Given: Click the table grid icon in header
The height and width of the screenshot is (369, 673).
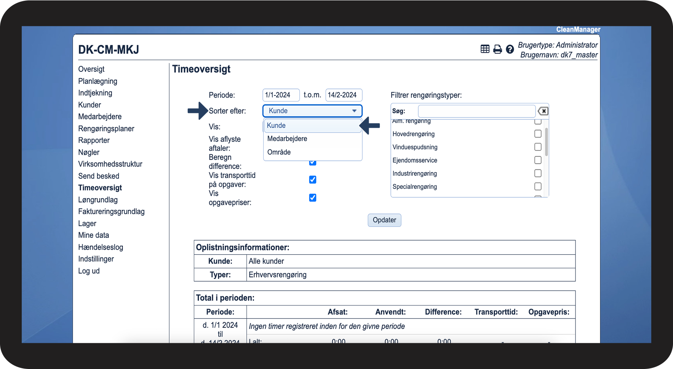Looking at the screenshot, I should point(485,49).
